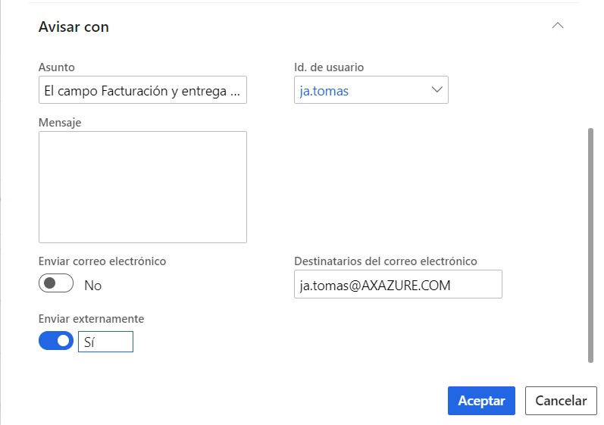Click the Avisar con section heading
Viewport: 604px width, 425px height.
tap(74, 27)
